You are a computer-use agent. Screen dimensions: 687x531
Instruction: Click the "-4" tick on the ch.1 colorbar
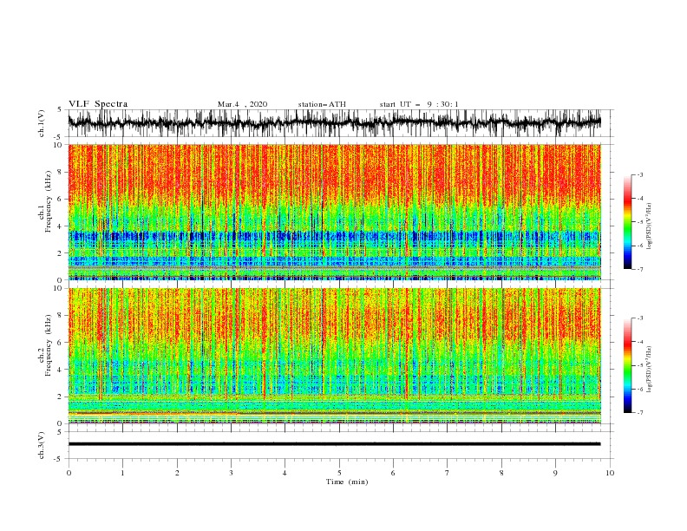pos(639,199)
